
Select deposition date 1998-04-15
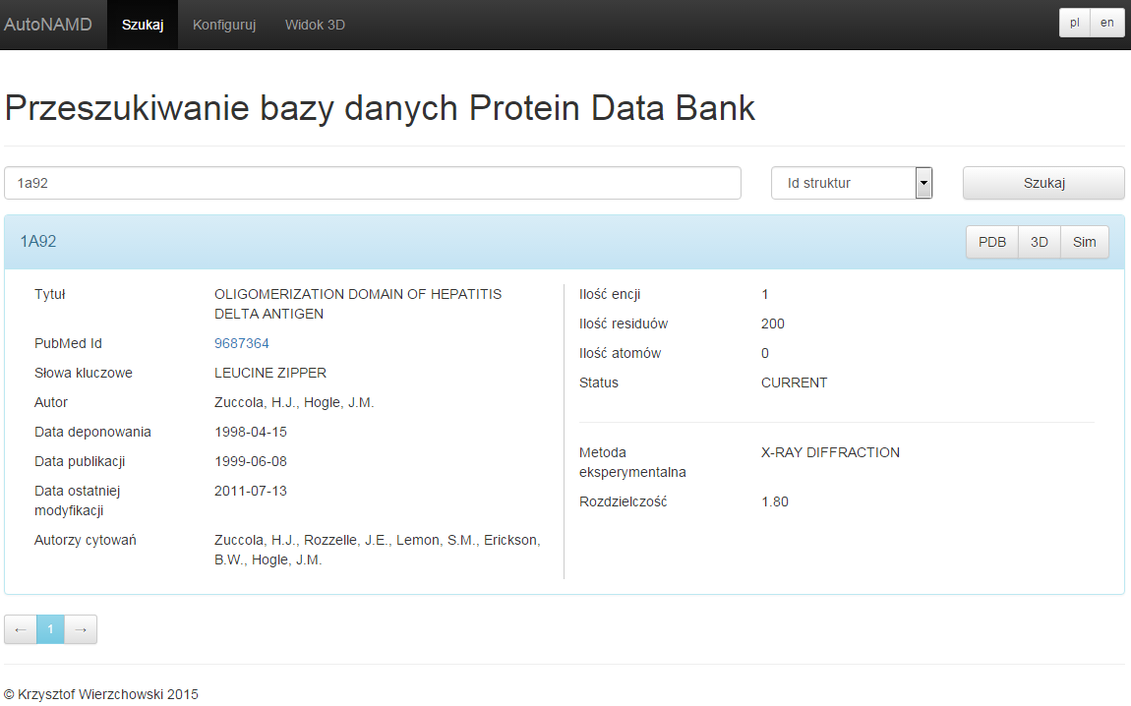tap(250, 432)
